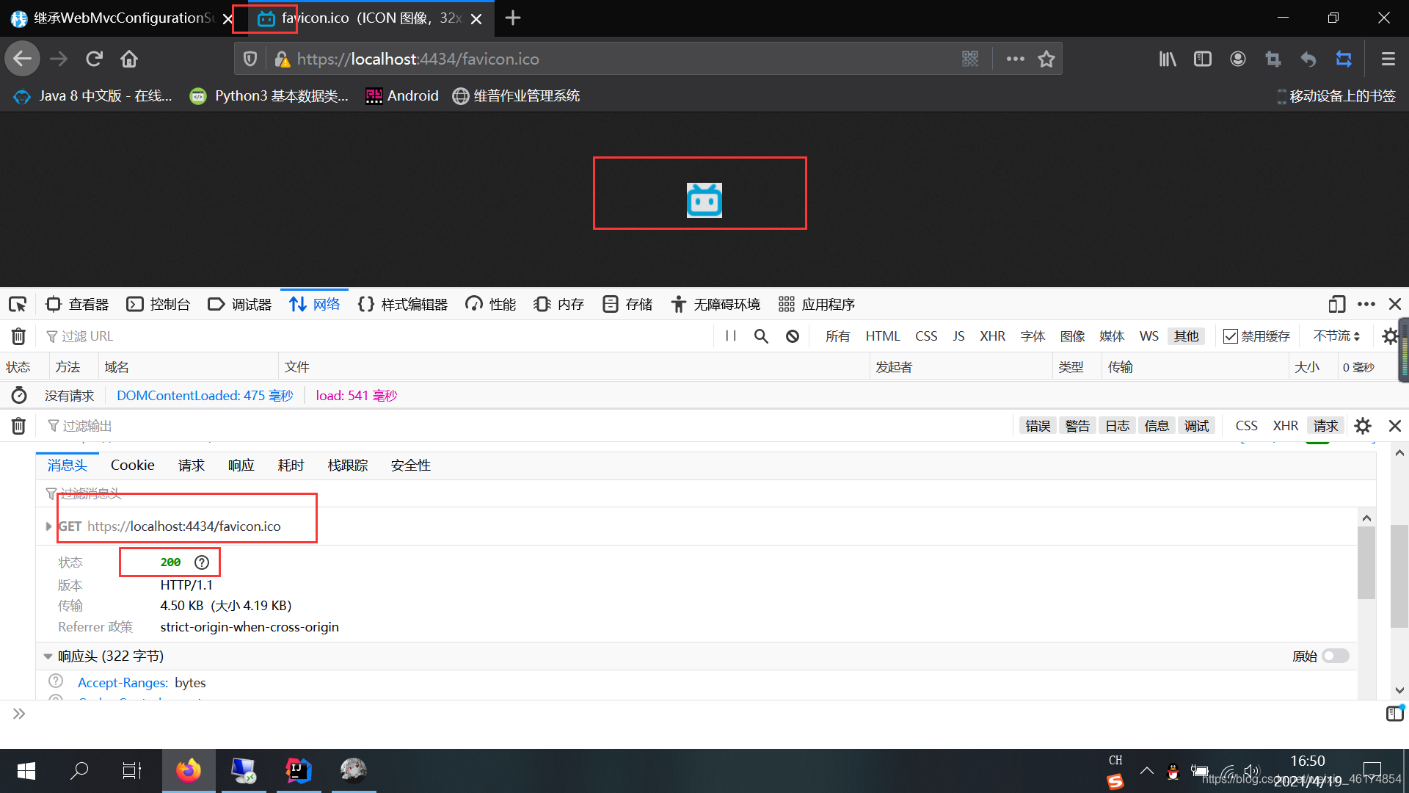Click the Accept-Ranges header link

(123, 683)
